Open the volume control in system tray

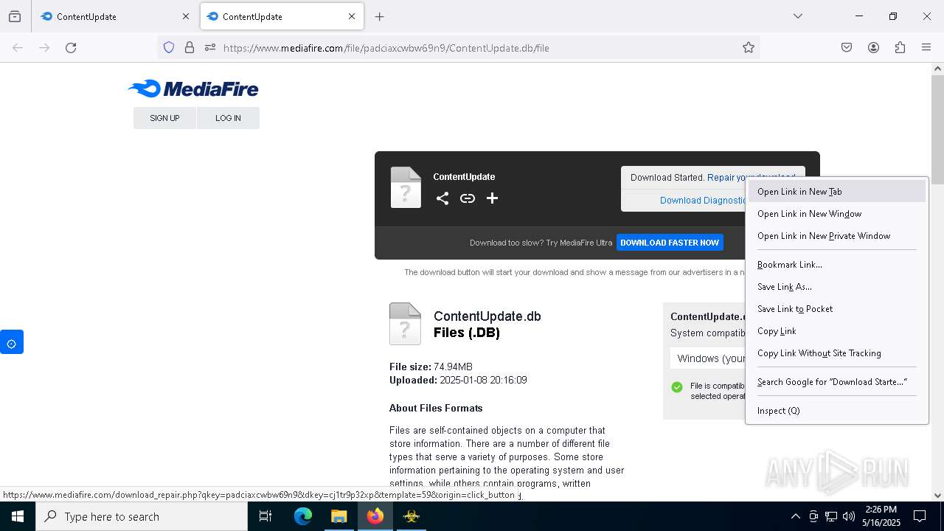tap(849, 516)
